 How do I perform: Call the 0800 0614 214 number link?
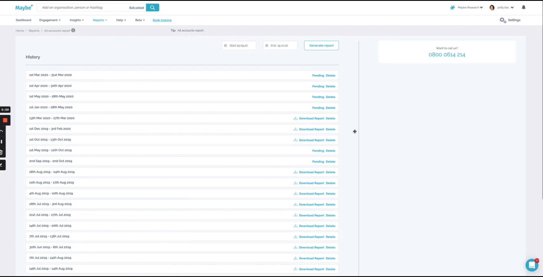click(447, 55)
